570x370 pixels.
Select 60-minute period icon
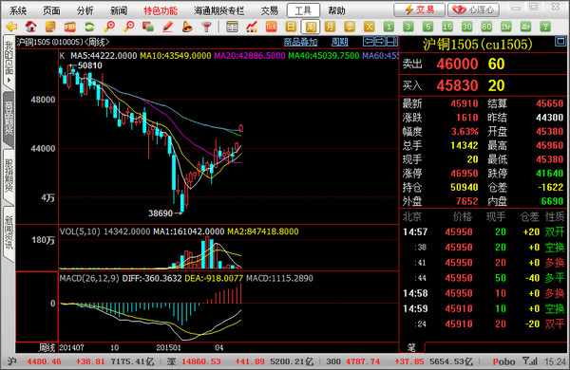pos(486,27)
